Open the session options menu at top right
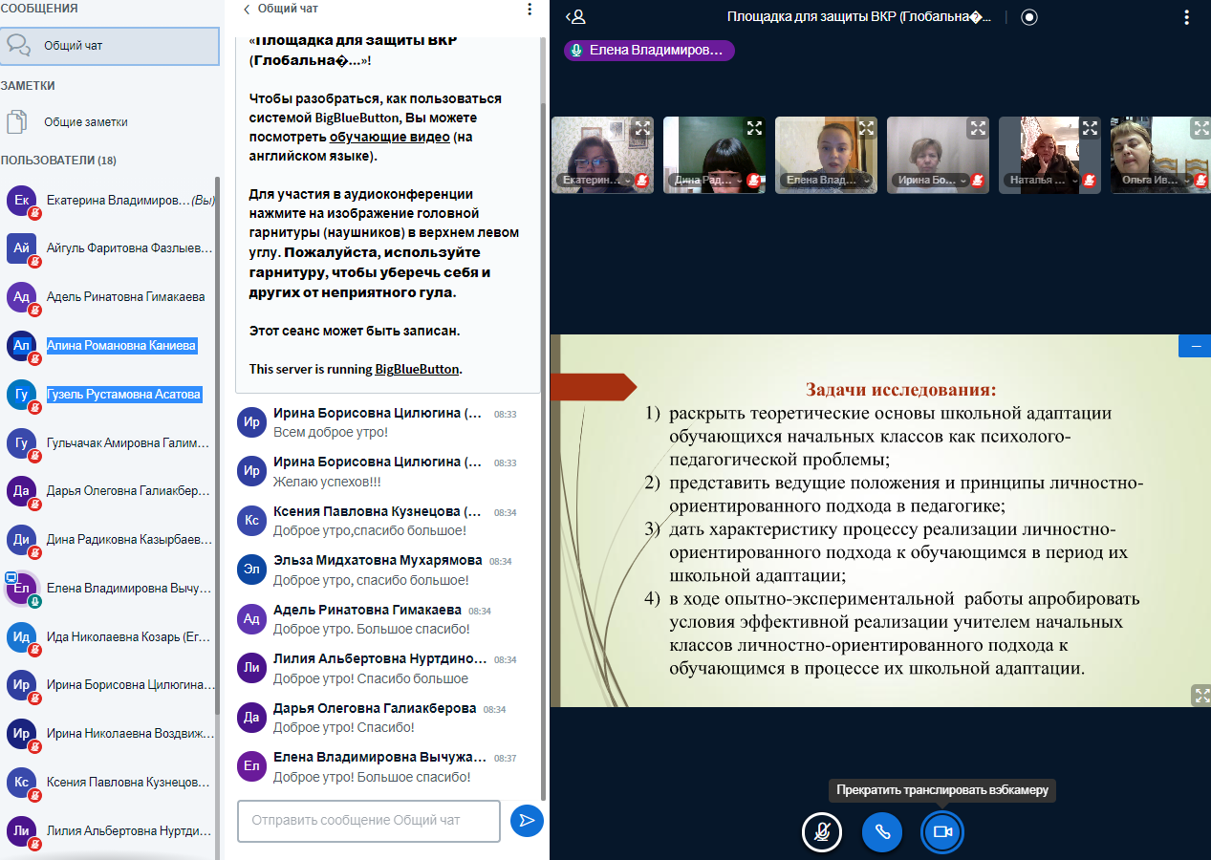This screenshot has width=1211, height=860. pos(1186,16)
